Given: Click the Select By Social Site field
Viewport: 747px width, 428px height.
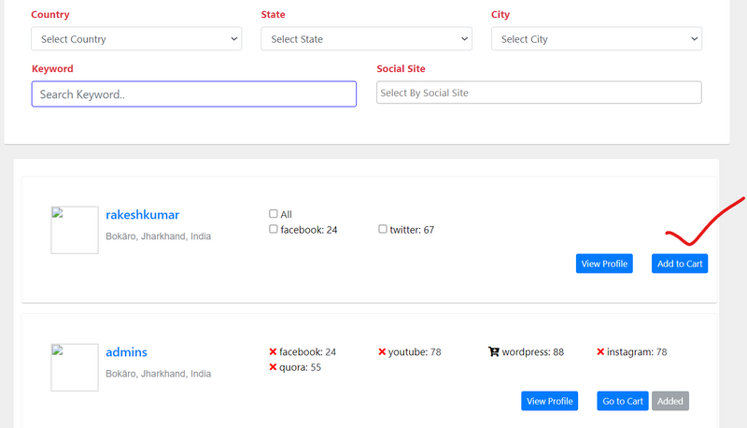Looking at the screenshot, I should tap(539, 93).
